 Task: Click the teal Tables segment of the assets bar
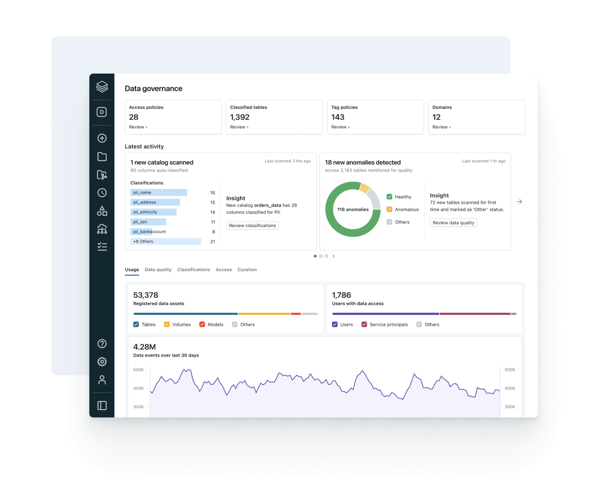[185, 314]
